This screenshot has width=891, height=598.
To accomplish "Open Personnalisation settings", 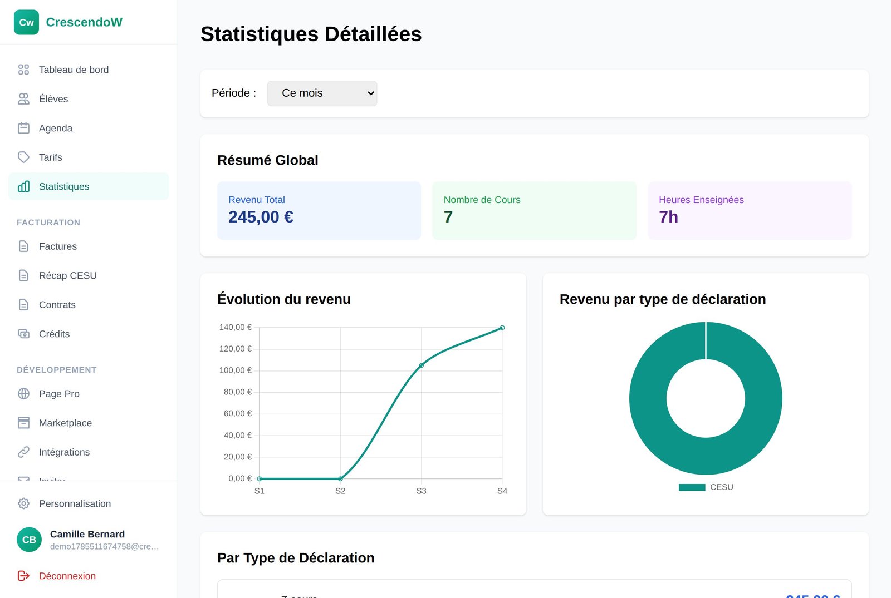I will 89,503.
